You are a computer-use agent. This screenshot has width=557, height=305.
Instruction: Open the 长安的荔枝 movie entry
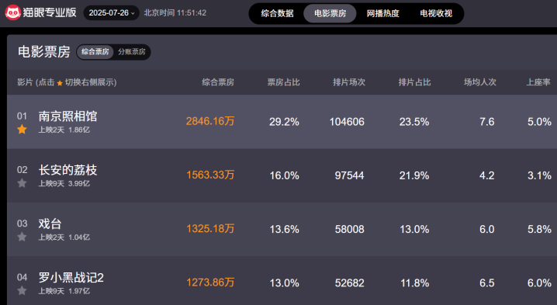click(67, 170)
